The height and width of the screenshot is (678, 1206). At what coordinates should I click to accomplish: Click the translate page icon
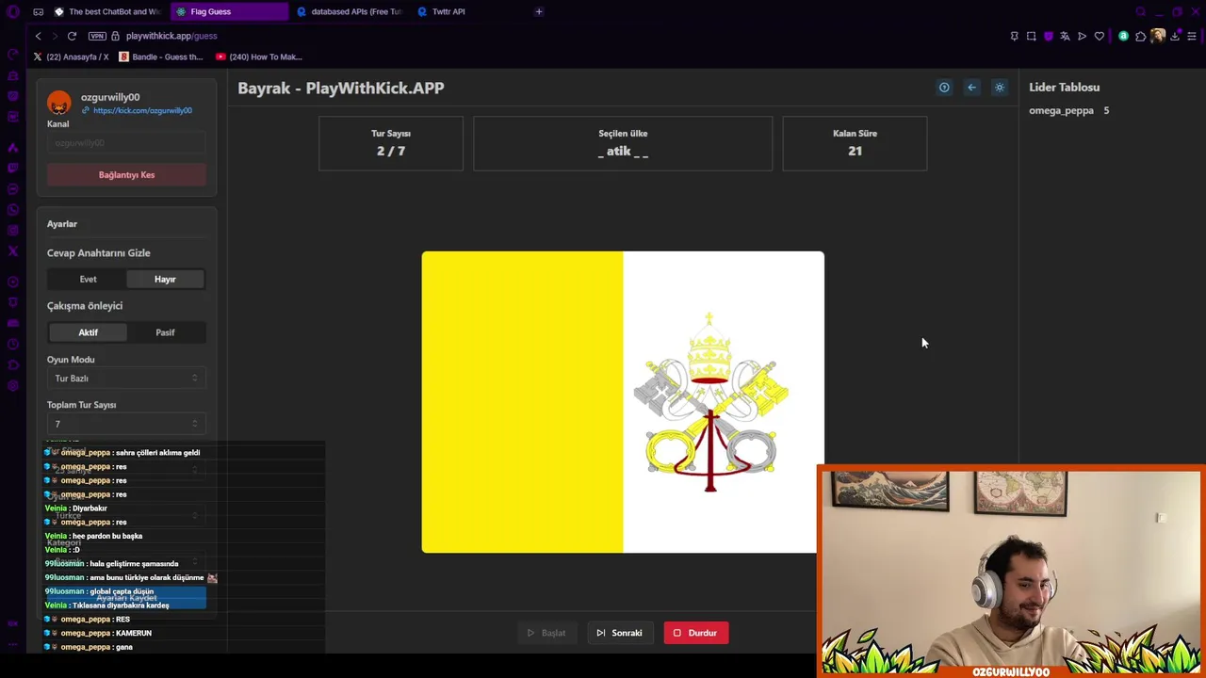pyautogui.click(x=1065, y=36)
